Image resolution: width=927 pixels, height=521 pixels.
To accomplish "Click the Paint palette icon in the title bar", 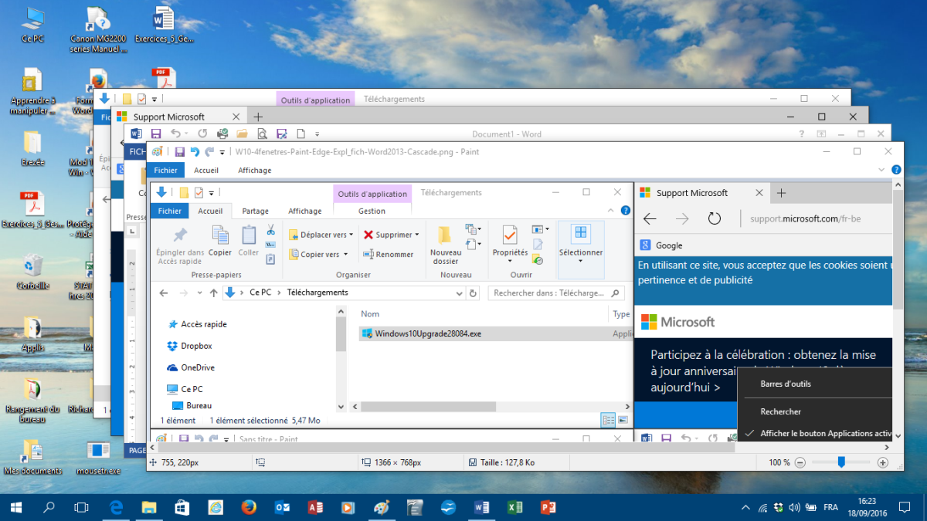I will pos(158,152).
